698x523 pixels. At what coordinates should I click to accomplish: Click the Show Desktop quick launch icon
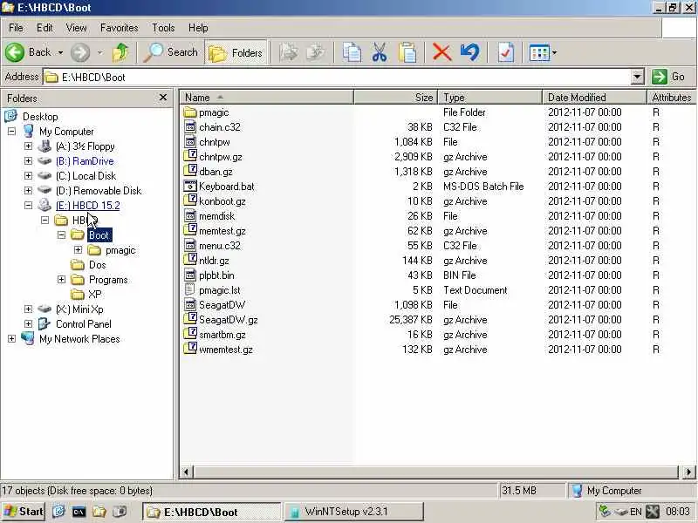[x=58, y=512]
